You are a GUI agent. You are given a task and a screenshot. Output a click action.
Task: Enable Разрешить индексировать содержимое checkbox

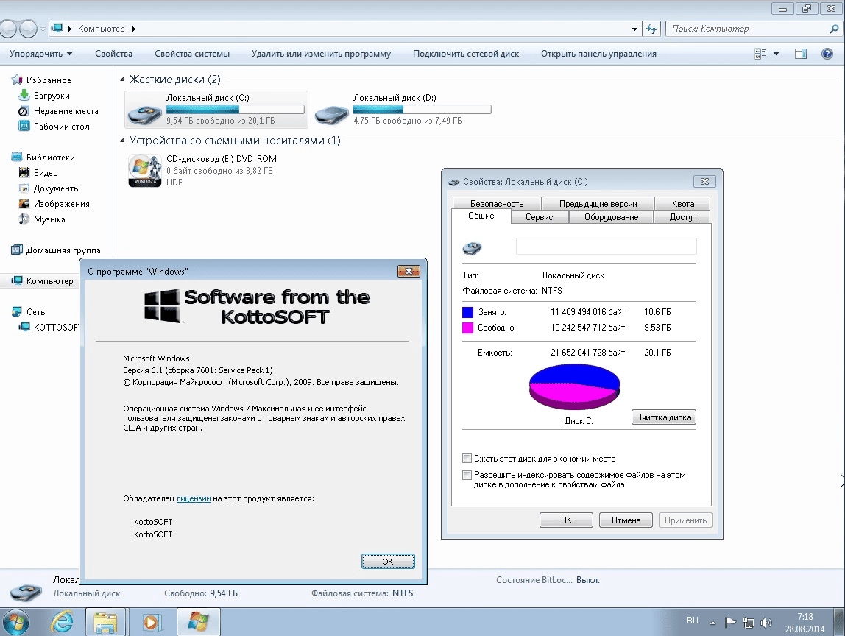click(467, 475)
